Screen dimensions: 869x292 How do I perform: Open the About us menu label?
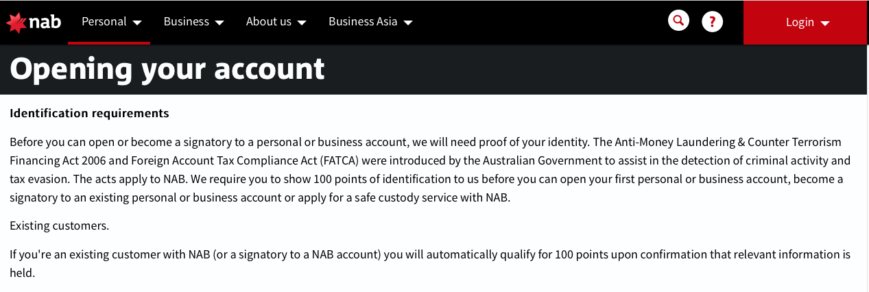[x=269, y=21]
